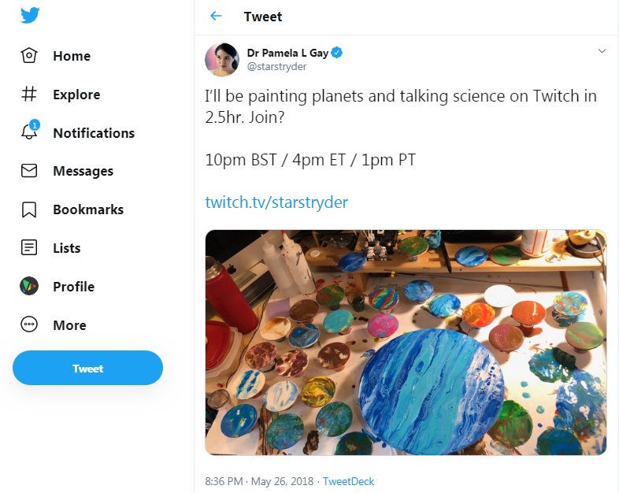This screenshot has height=493, width=619.
Task: Click the Home house icon
Action: [29, 56]
